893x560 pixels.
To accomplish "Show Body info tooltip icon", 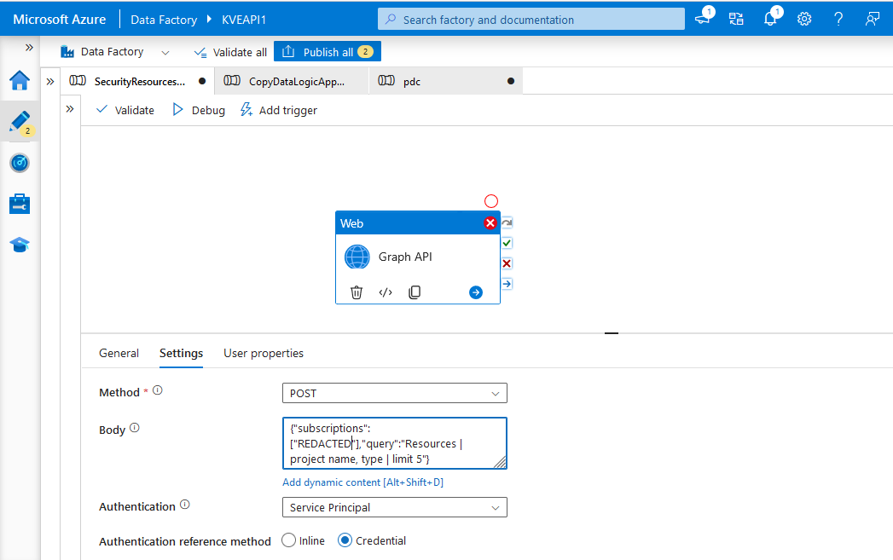I will pyautogui.click(x=135, y=428).
